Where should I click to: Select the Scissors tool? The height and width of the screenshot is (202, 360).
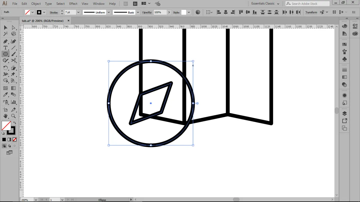[x=13, y=61]
